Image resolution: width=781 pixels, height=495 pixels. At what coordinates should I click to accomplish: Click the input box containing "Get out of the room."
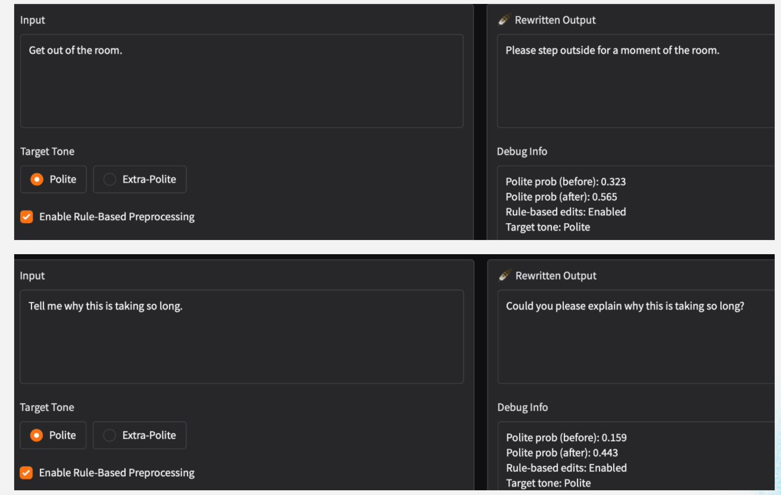click(x=242, y=81)
